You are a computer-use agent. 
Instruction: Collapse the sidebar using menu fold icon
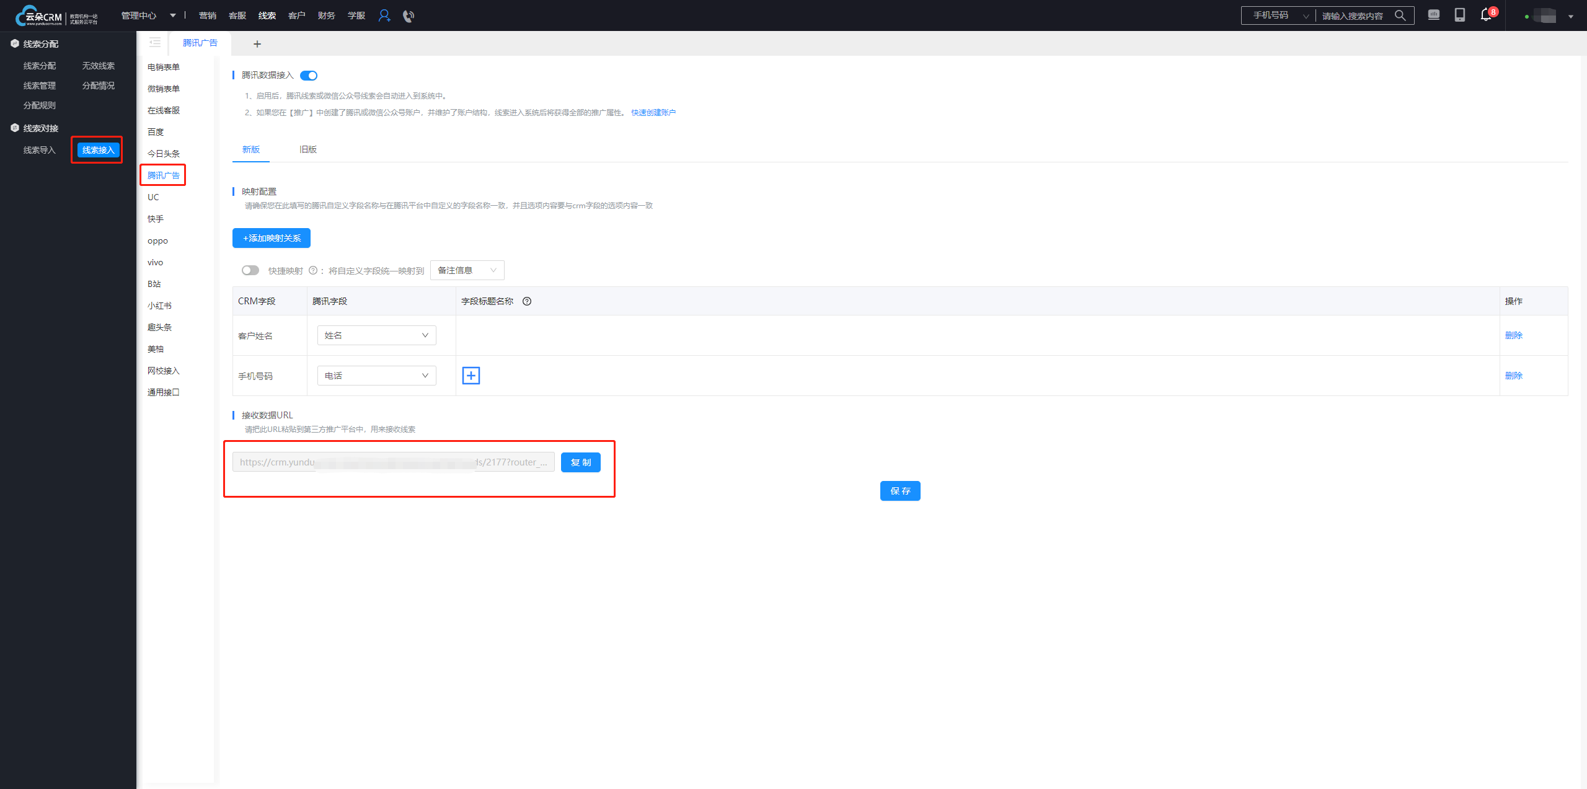coord(155,43)
